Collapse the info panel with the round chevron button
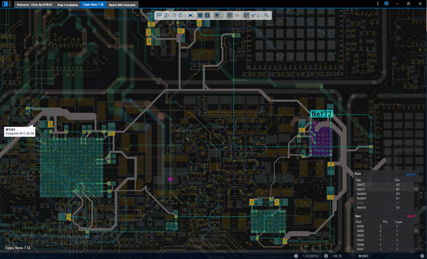This screenshot has width=427, height=259. 422,256
